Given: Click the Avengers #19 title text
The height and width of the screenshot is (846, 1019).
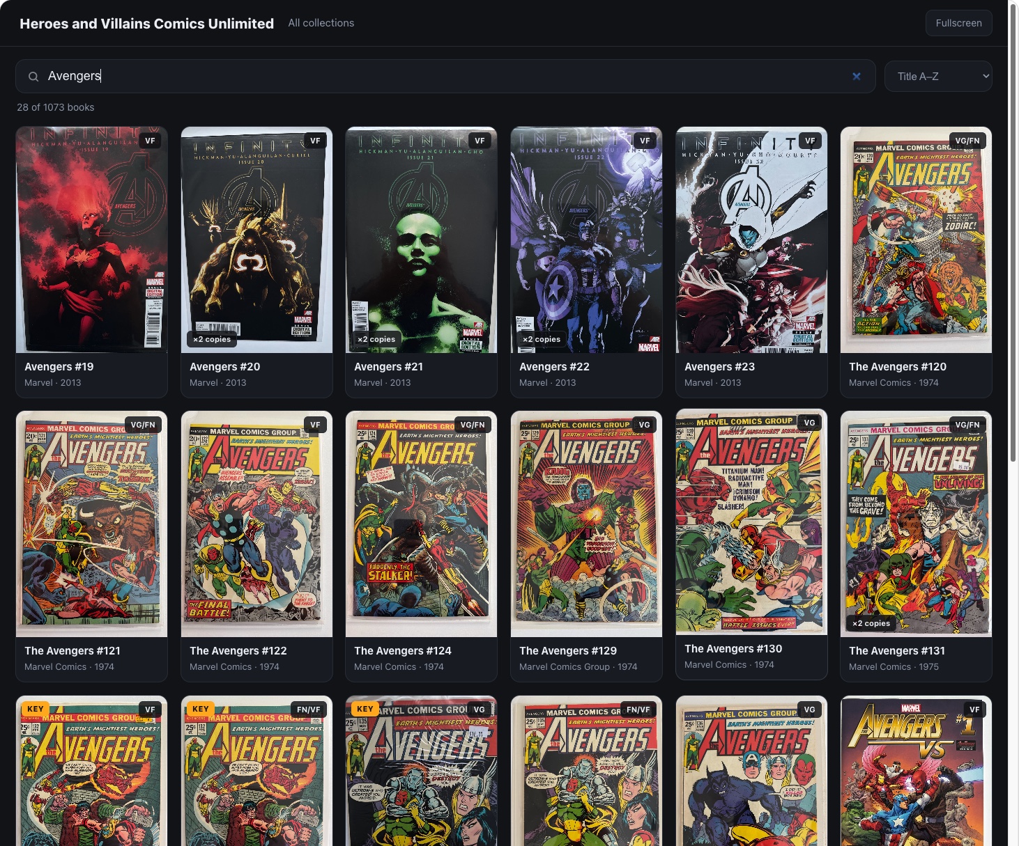Looking at the screenshot, I should pos(59,367).
